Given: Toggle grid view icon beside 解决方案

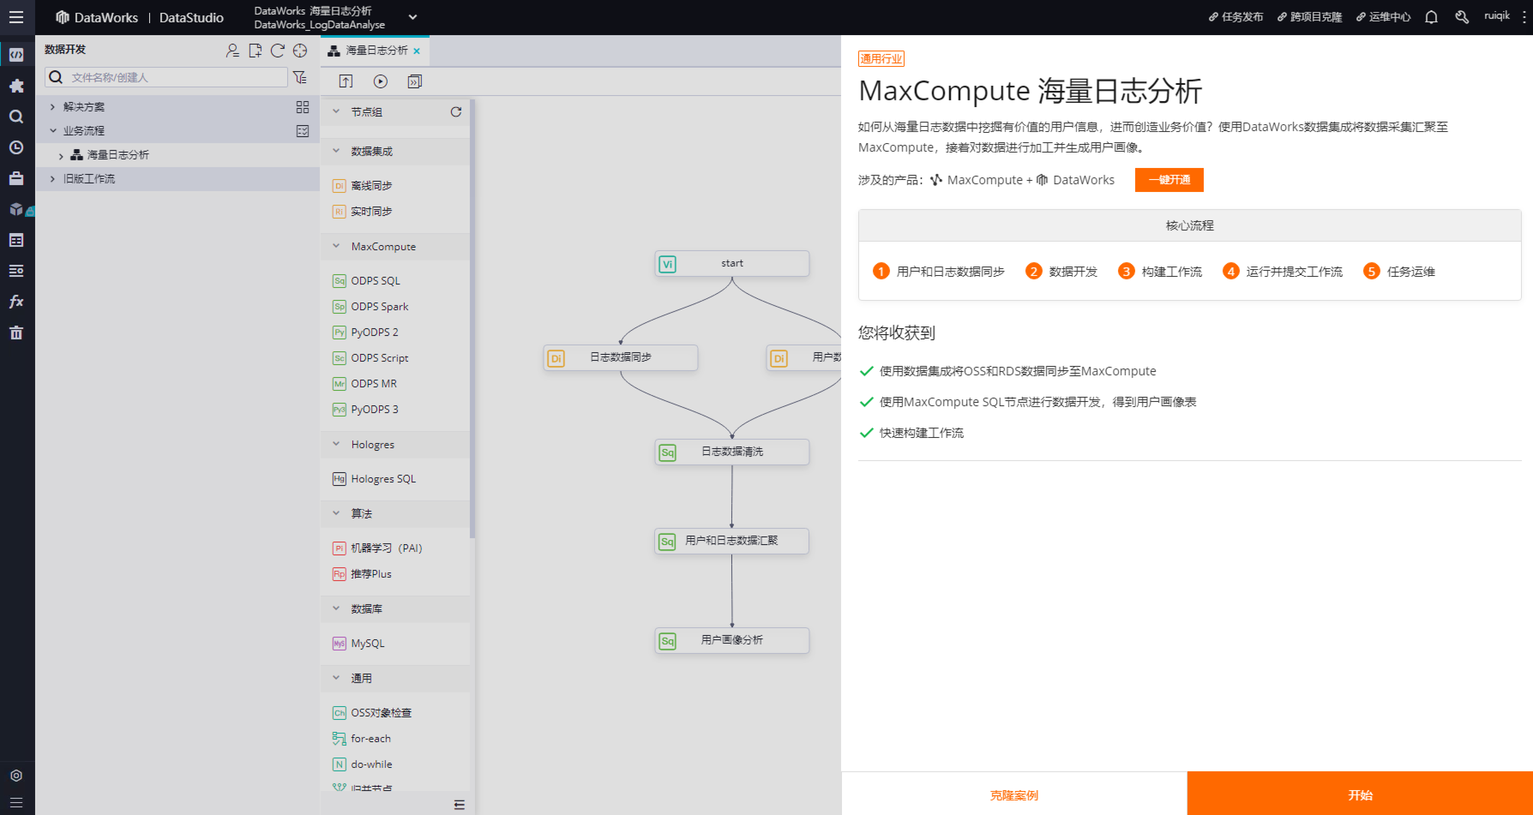Looking at the screenshot, I should click(x=302, y=107).
